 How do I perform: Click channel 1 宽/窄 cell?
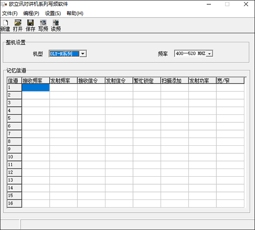click(230, 88)
